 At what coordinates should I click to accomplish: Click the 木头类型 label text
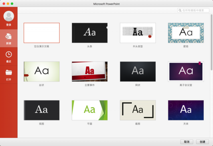[138, 46]
